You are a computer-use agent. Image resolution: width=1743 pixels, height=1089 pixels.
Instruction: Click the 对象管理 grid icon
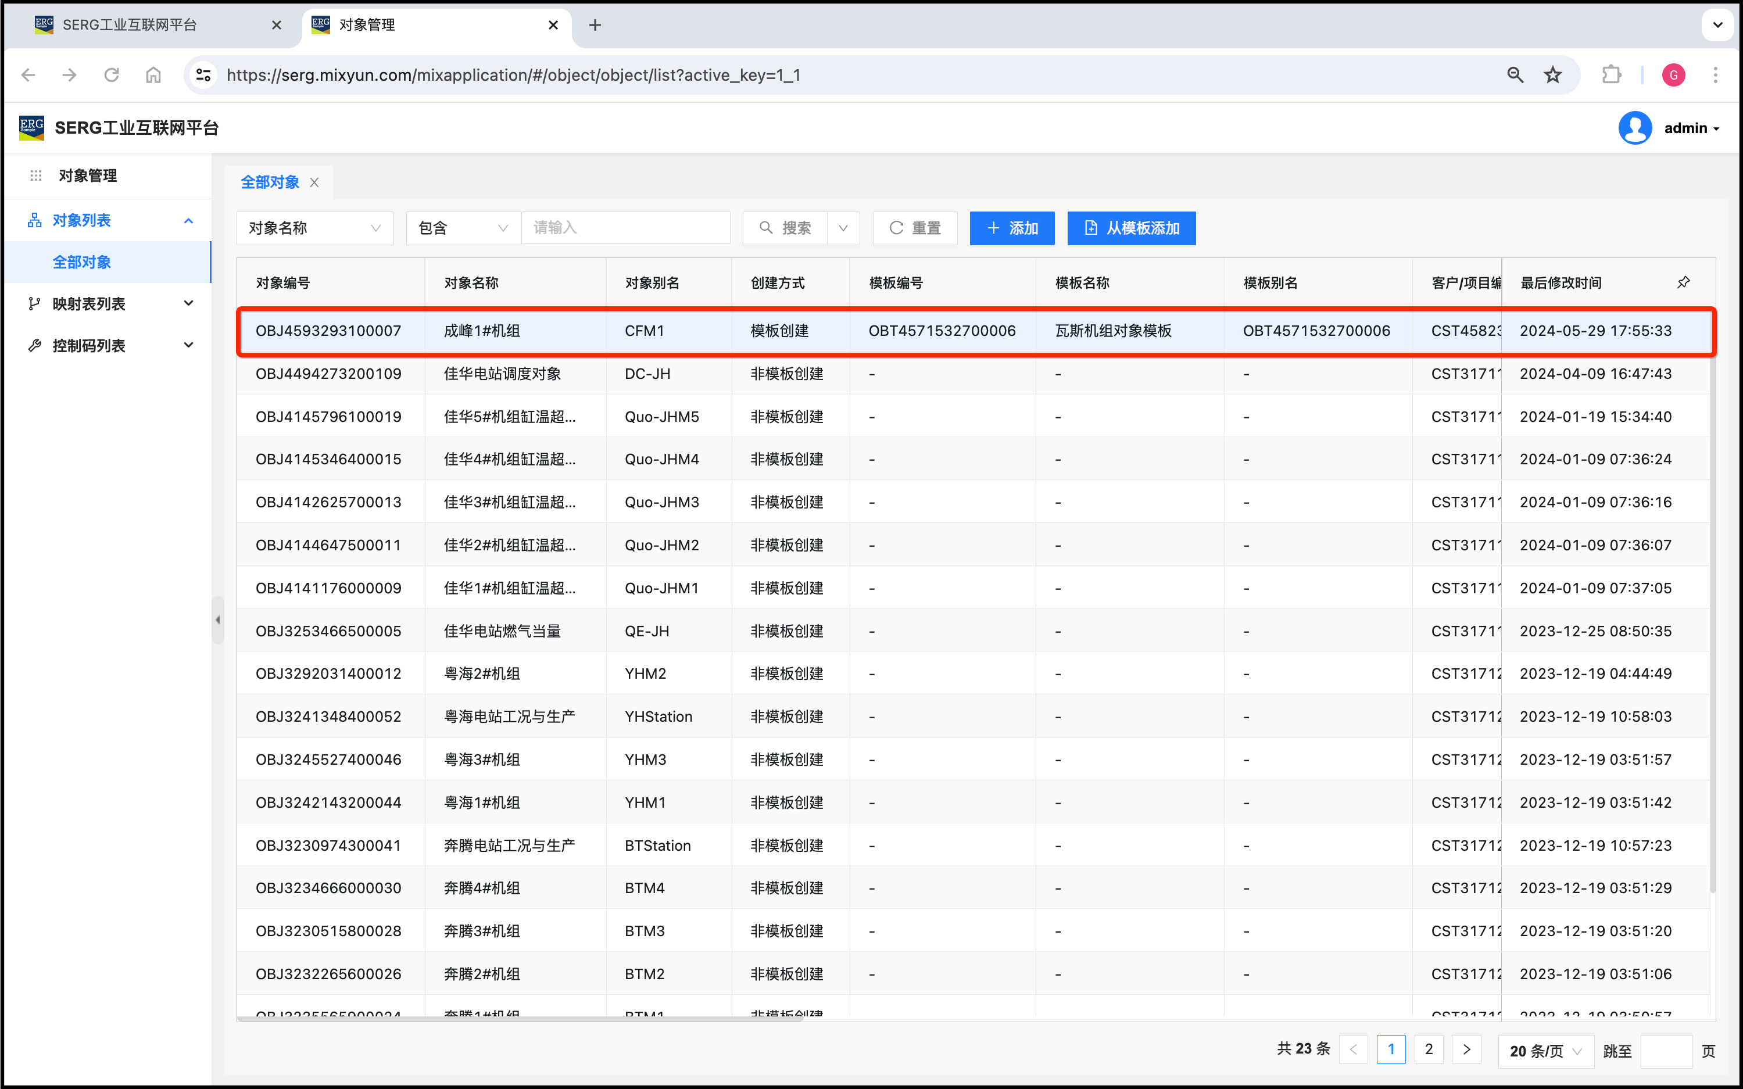coord(36,175)
